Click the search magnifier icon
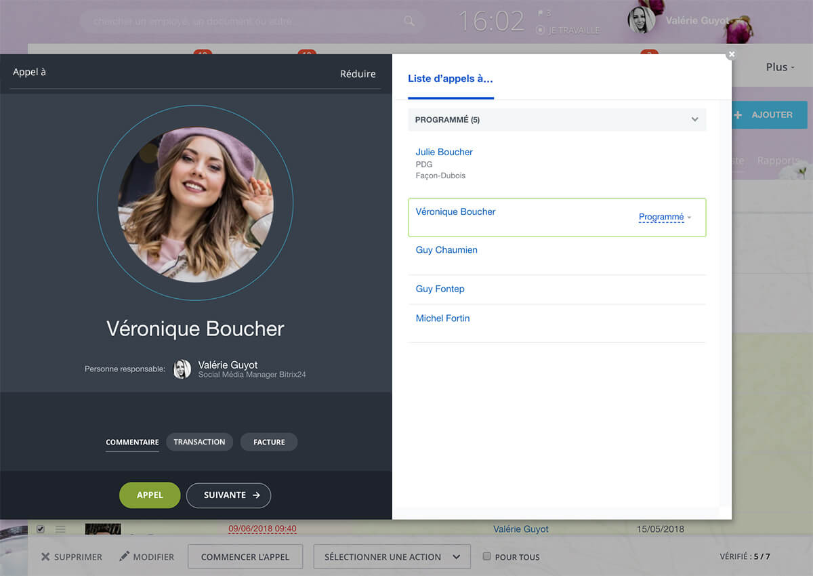Screen dimensions: 813x576 pyautogui.click(x=409, y=21)
